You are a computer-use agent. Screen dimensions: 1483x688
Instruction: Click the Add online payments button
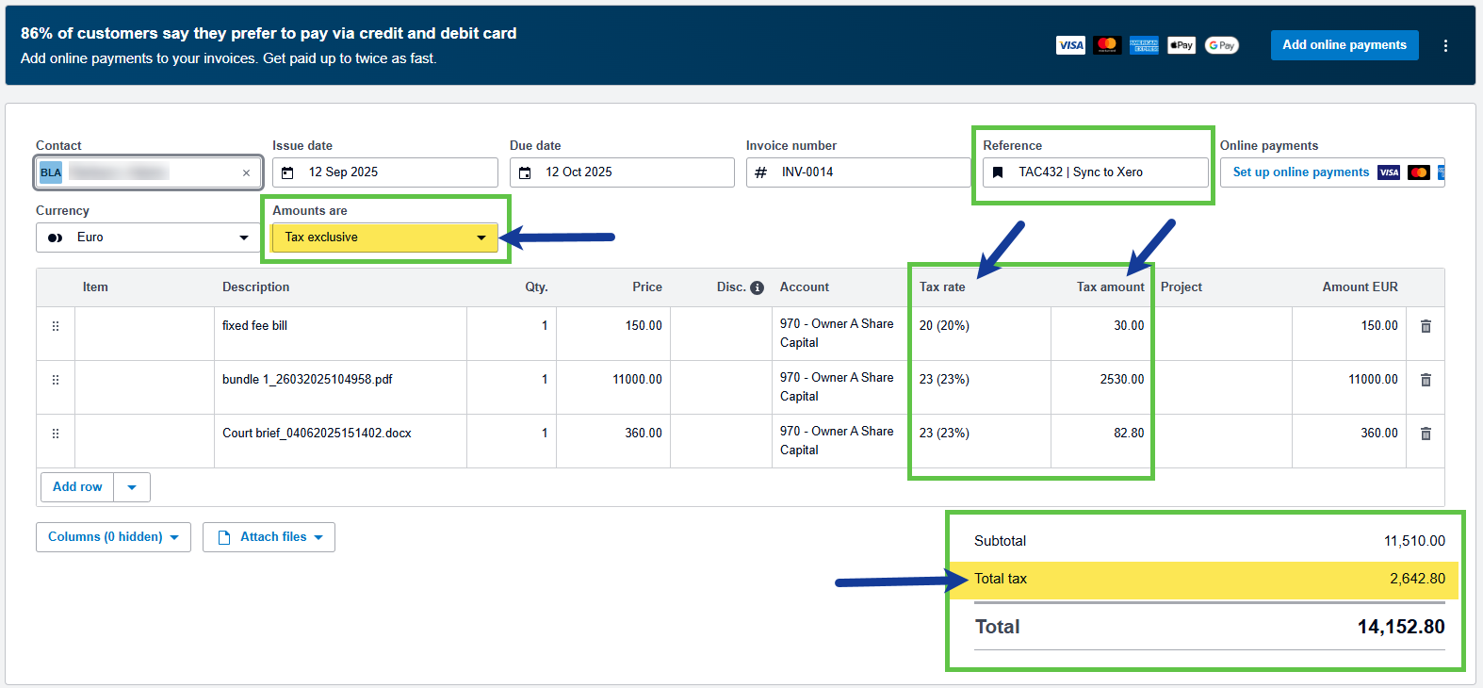[1344, 45]
